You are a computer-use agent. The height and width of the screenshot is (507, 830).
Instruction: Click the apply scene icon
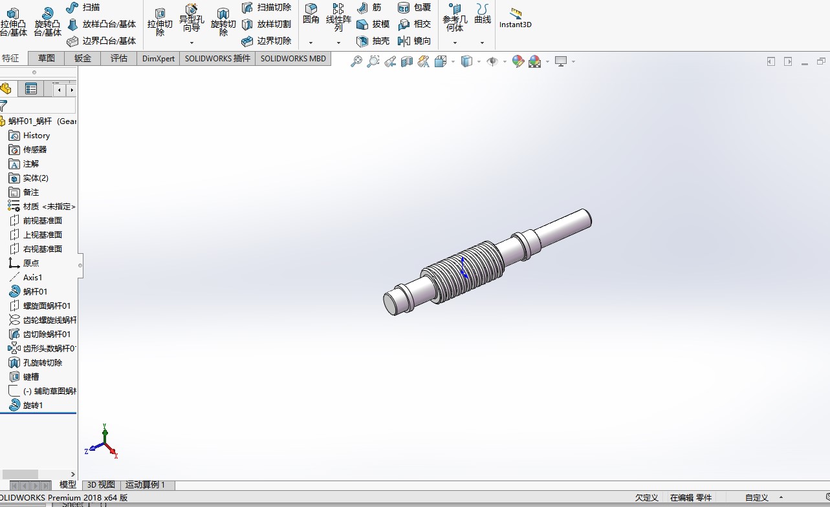point(535,61)
